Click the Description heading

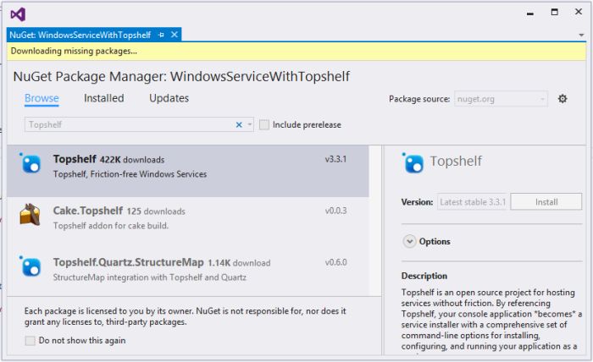point(424,276)
